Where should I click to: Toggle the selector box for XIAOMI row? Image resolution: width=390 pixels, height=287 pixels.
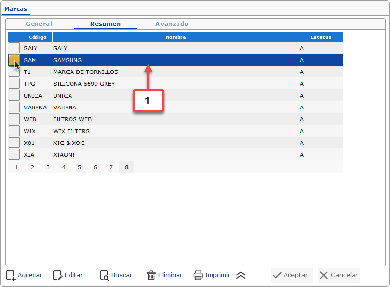[x=15, y=155]
